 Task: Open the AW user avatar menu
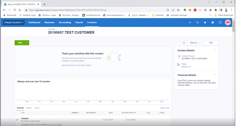pyautogui.click(x=228, y=22)
